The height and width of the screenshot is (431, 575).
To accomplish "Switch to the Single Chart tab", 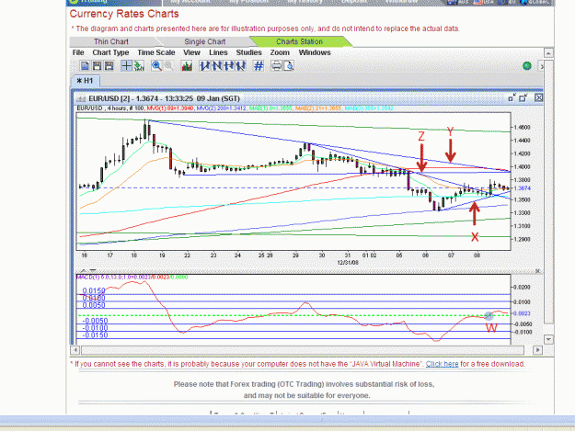I will (204, 41).
